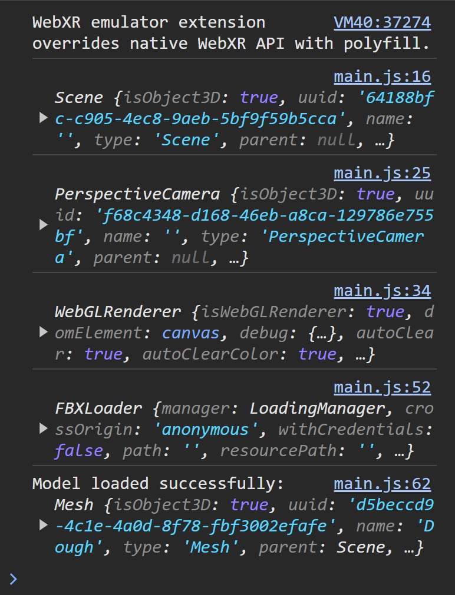Open source link main.js:62
Viewport: 455px width, 595px height.
pyautogui.click(x=382, y=484)
